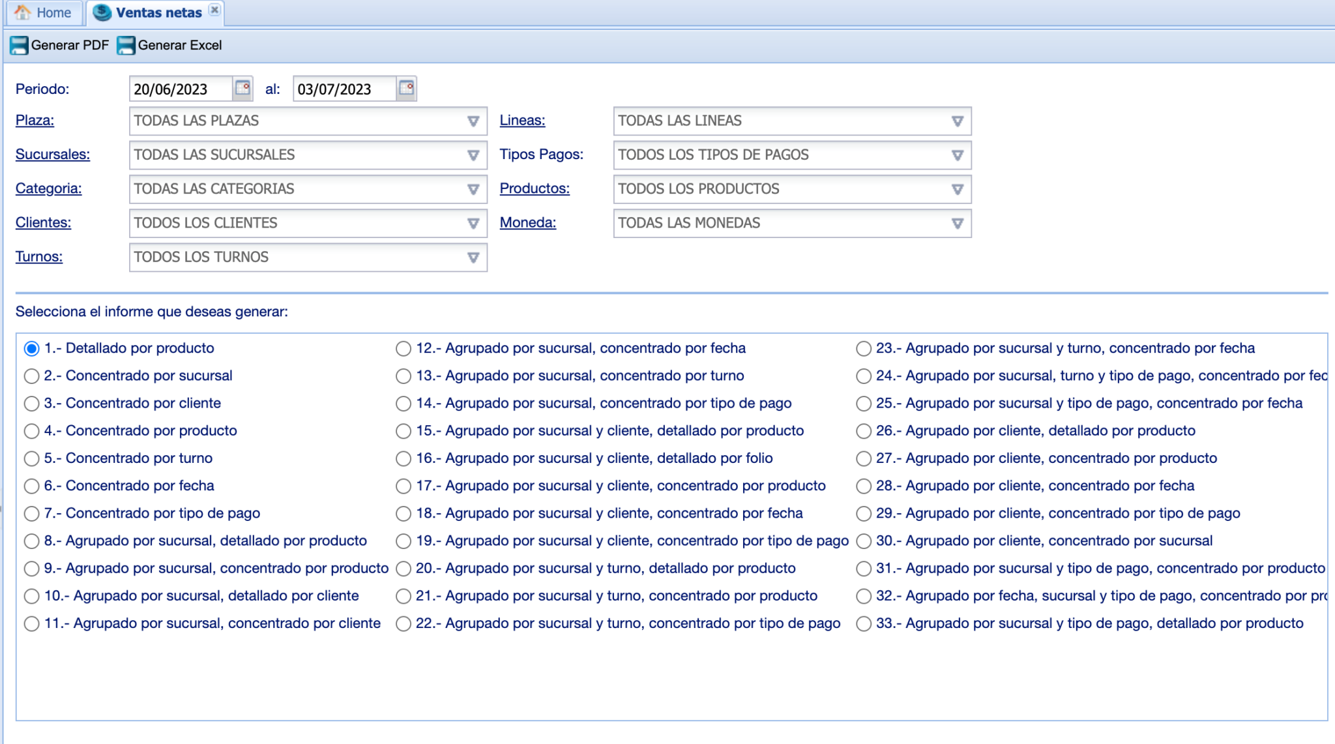Click the Generar Excel printer icon
The width and height of the screenshot is (1335, 744).
click(126, 45)
